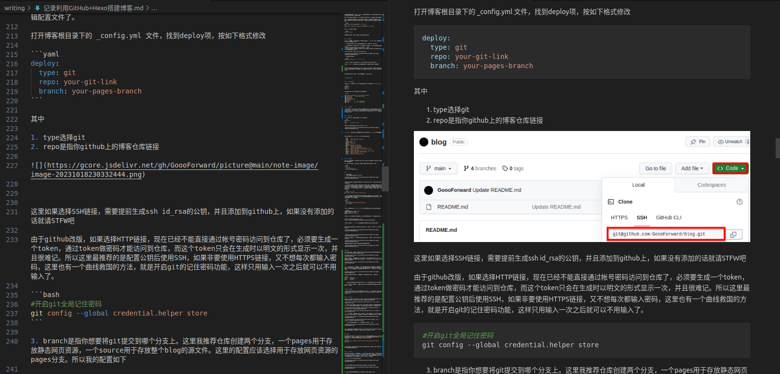Click the editor paragraph starting "由于github改版"
The width and height of the screenshot is (780, 374).
184,258
